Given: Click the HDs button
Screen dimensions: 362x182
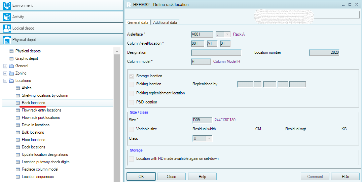Looking at the screenshot, I should click(346, 177).
